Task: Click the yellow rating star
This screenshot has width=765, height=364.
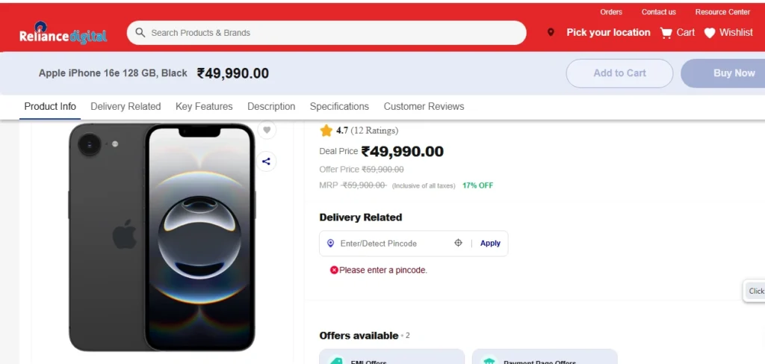Action: coord(326,131)
